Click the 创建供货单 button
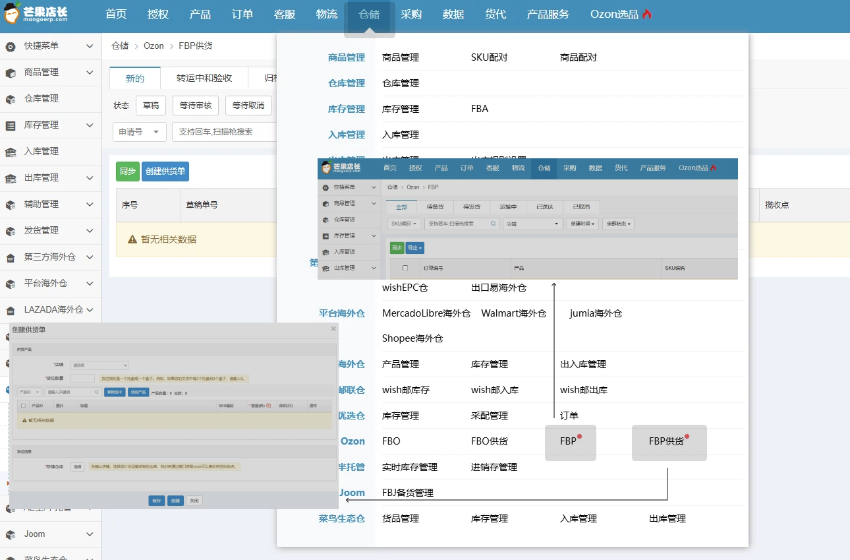This screenshot has width=850, height=560. pos(165,171)
